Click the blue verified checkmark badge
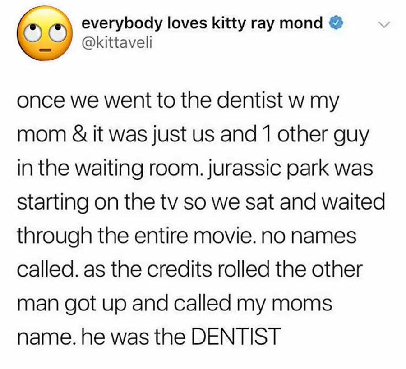Image resolution: width=406 pixels, height=369 pixels. click(336, 23)
